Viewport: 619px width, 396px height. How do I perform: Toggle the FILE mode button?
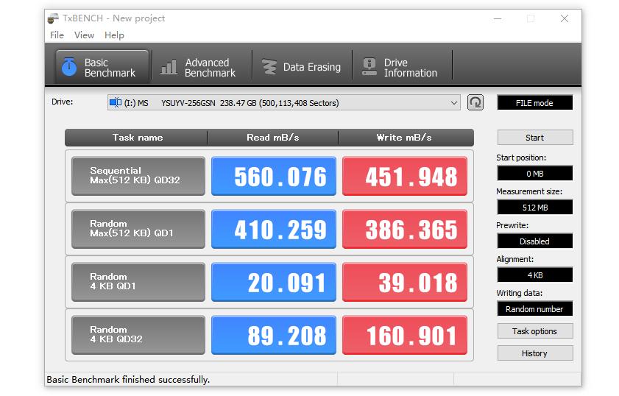point(534,103)
